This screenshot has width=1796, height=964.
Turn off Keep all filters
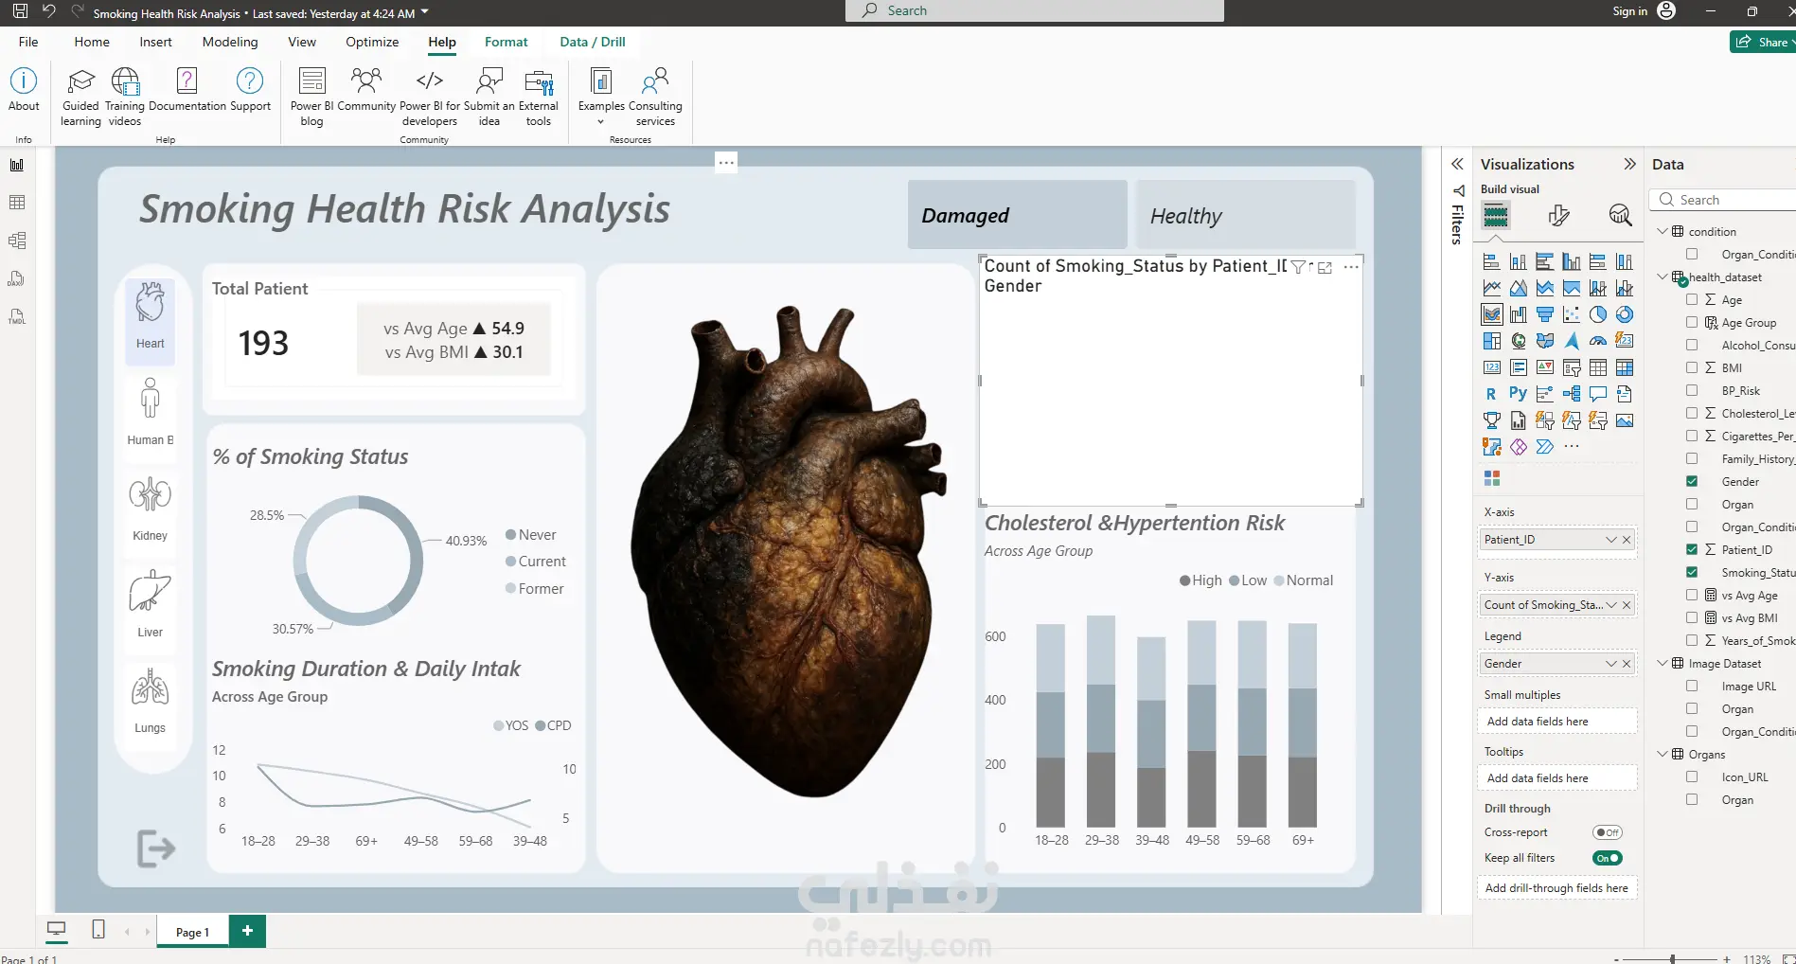coord(1608,858)
